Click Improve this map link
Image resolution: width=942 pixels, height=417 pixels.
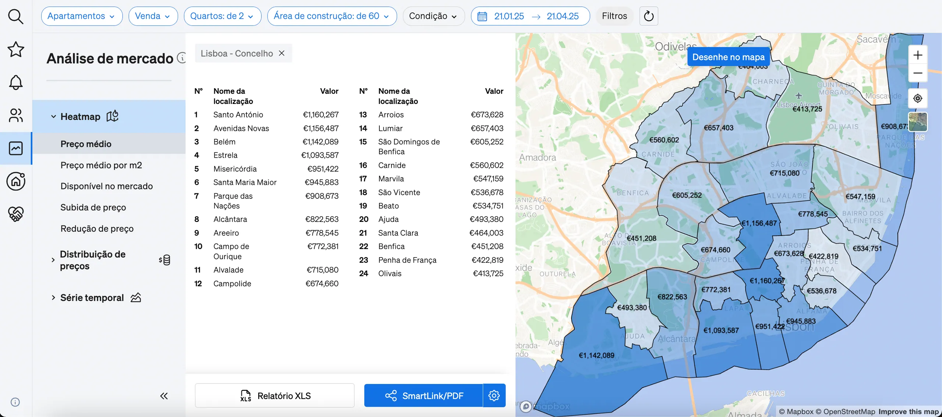pos(909,411)
